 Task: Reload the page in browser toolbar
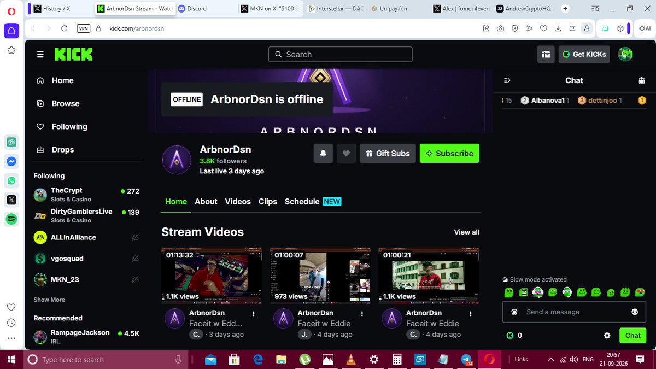[x=65, y=28]
